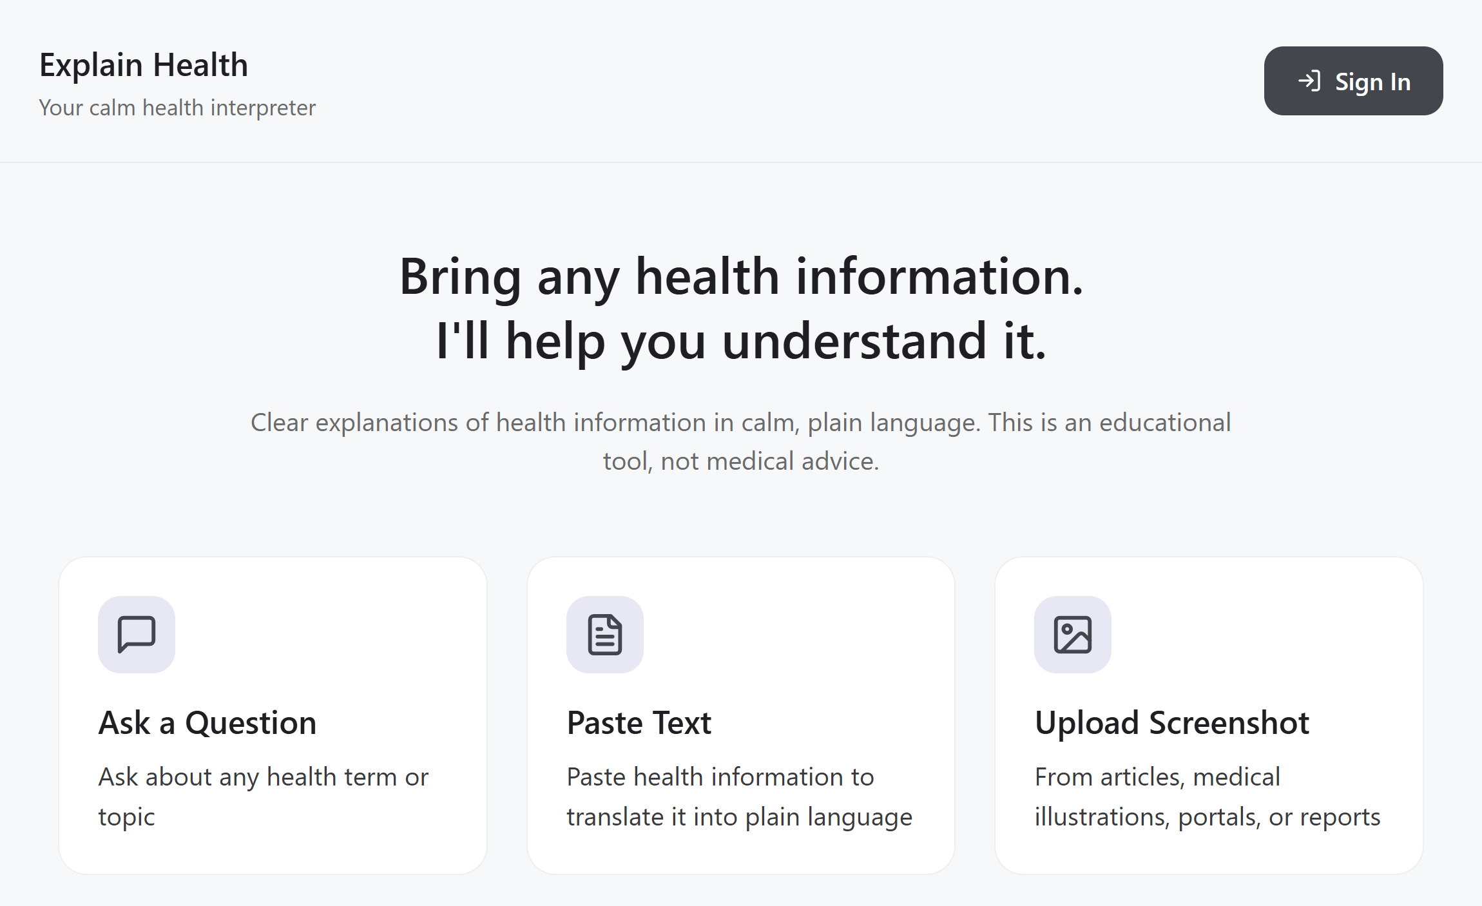Click the Explain Health site title
The width and height of the screenshot is (1482, 906).
click(x=143, y=64)
